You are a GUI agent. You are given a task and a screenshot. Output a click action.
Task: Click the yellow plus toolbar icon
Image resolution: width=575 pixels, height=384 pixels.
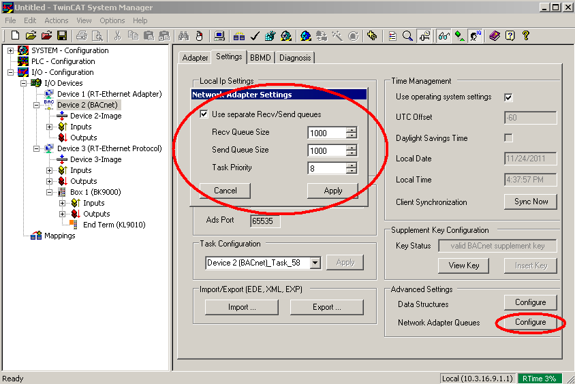(x=372, y=35)
